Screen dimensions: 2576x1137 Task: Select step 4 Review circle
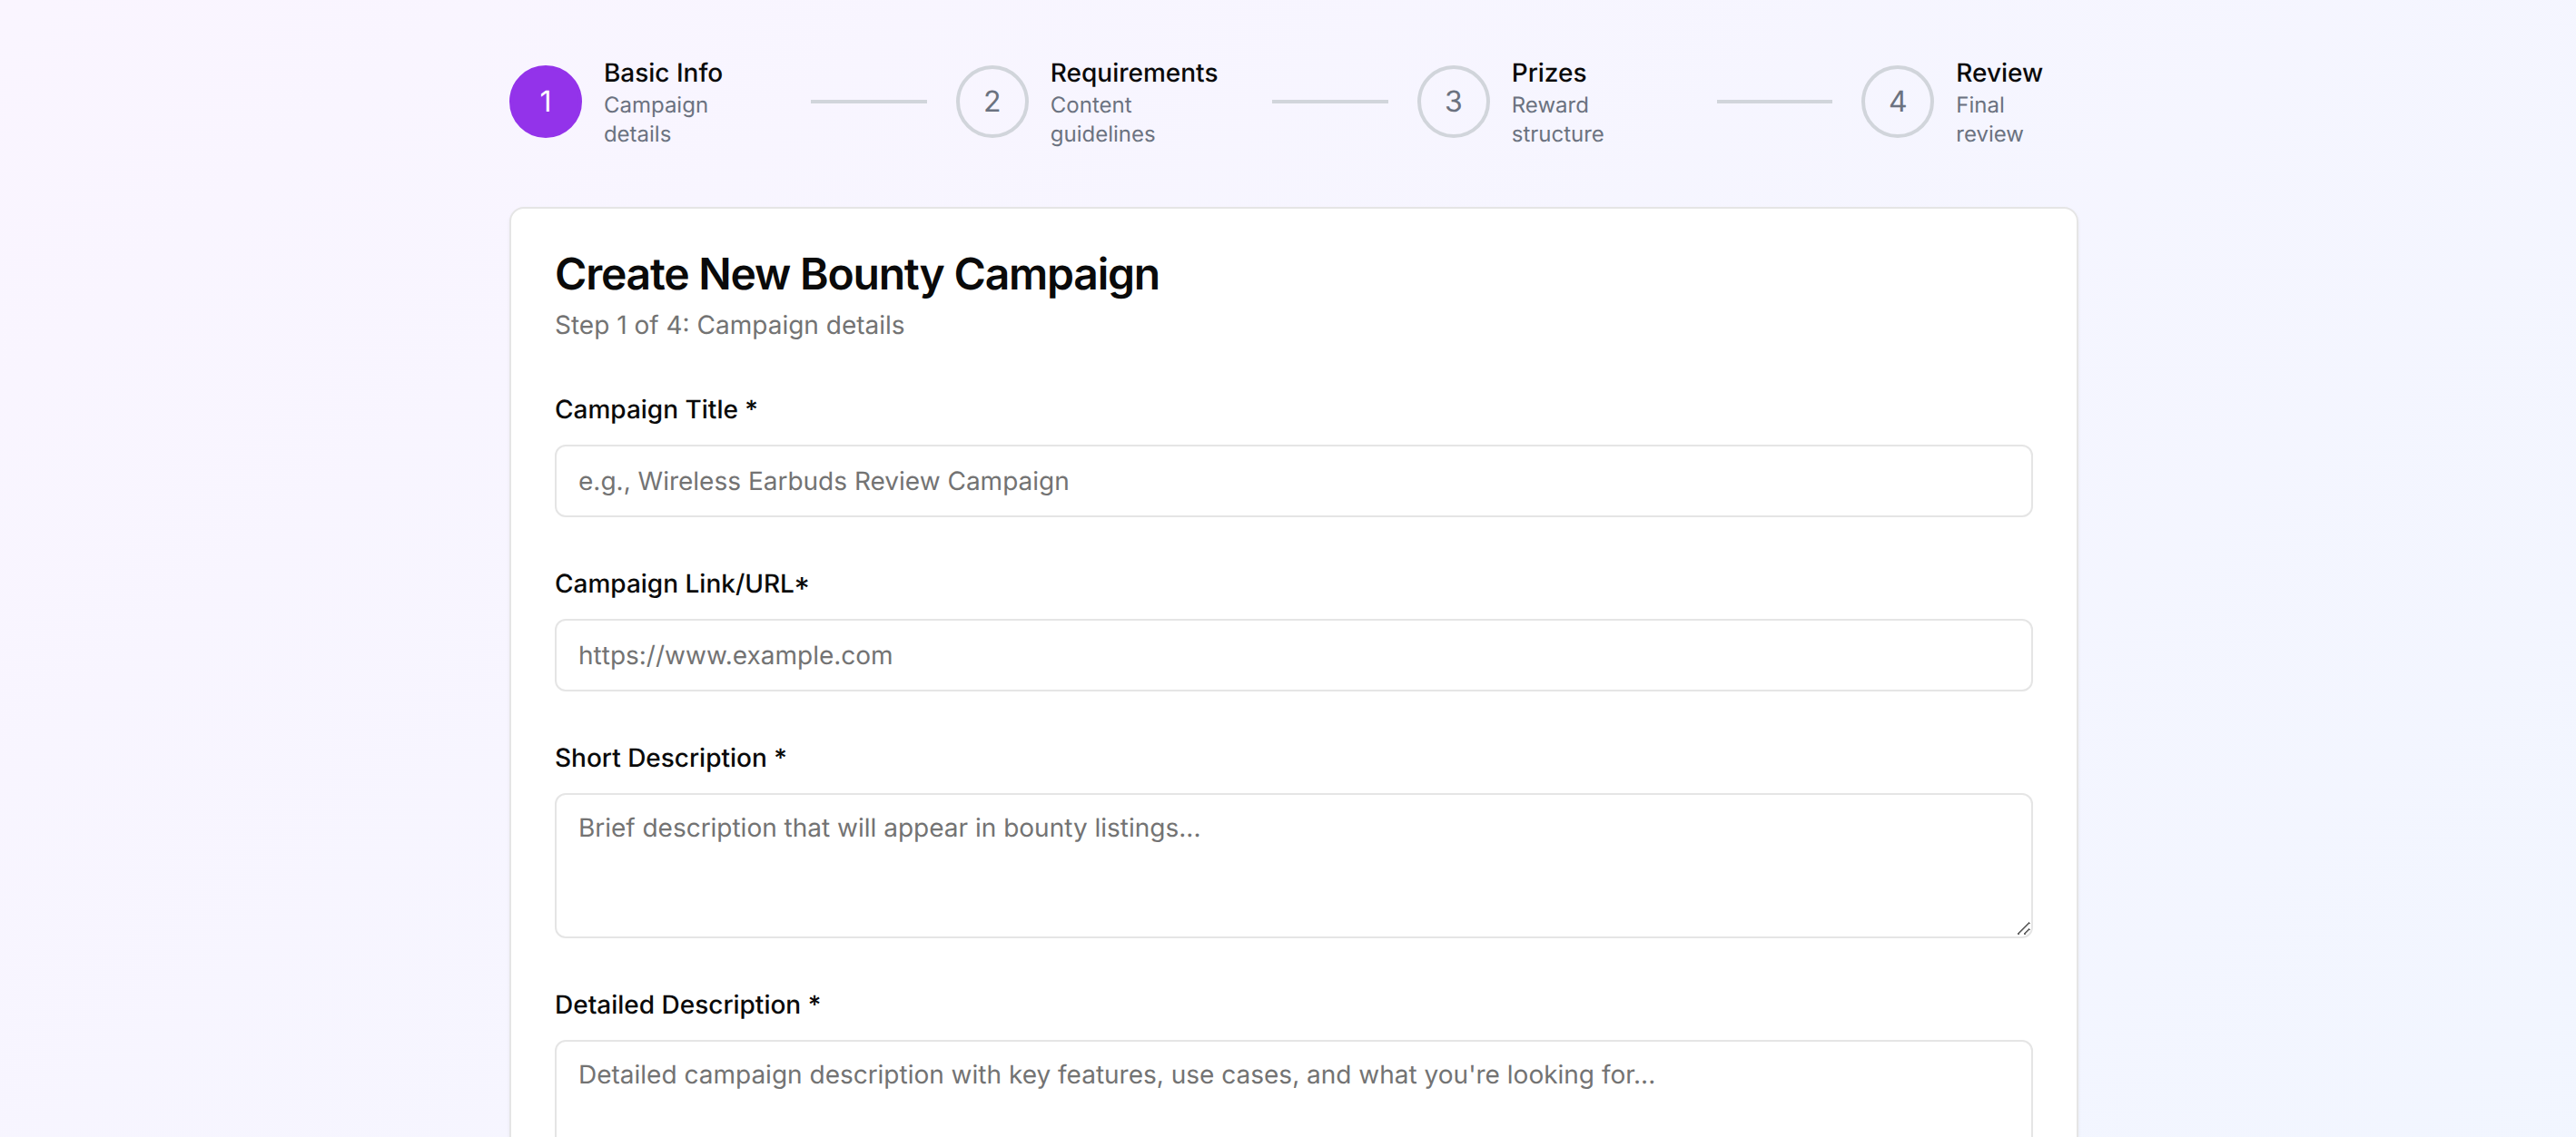pyautogui.click(x=1896, y=101)
